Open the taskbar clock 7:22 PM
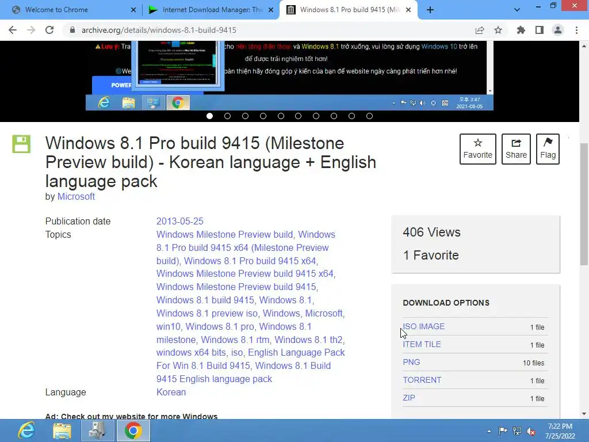 pyautogui.click(x=560, y=431)
